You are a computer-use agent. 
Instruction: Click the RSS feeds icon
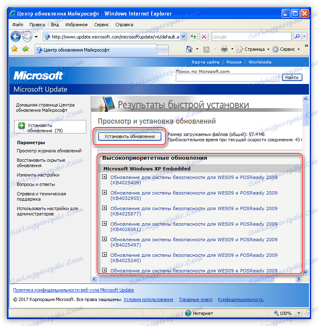point(206,50)
